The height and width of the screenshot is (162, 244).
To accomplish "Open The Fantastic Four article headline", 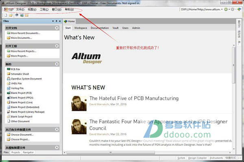I will click(158, 125).
